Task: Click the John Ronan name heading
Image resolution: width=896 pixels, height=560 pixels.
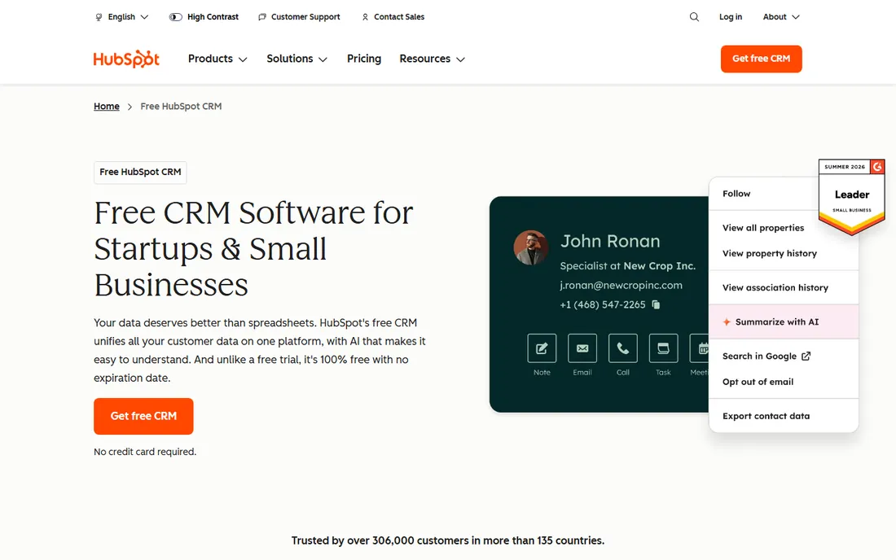Action: click(x=610, y=242)
